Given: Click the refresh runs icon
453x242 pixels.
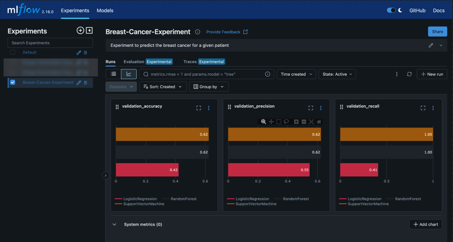Looking at the screenshot, I should [x=409, y=74].
